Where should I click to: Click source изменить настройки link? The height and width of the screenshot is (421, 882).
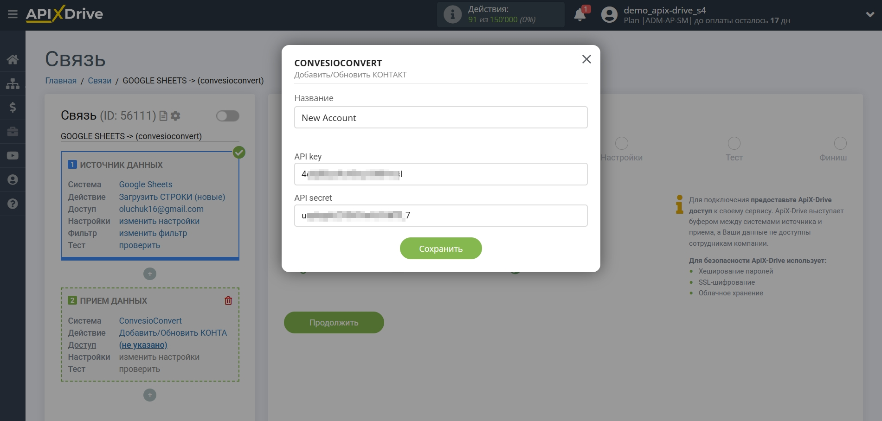point(159,221)
